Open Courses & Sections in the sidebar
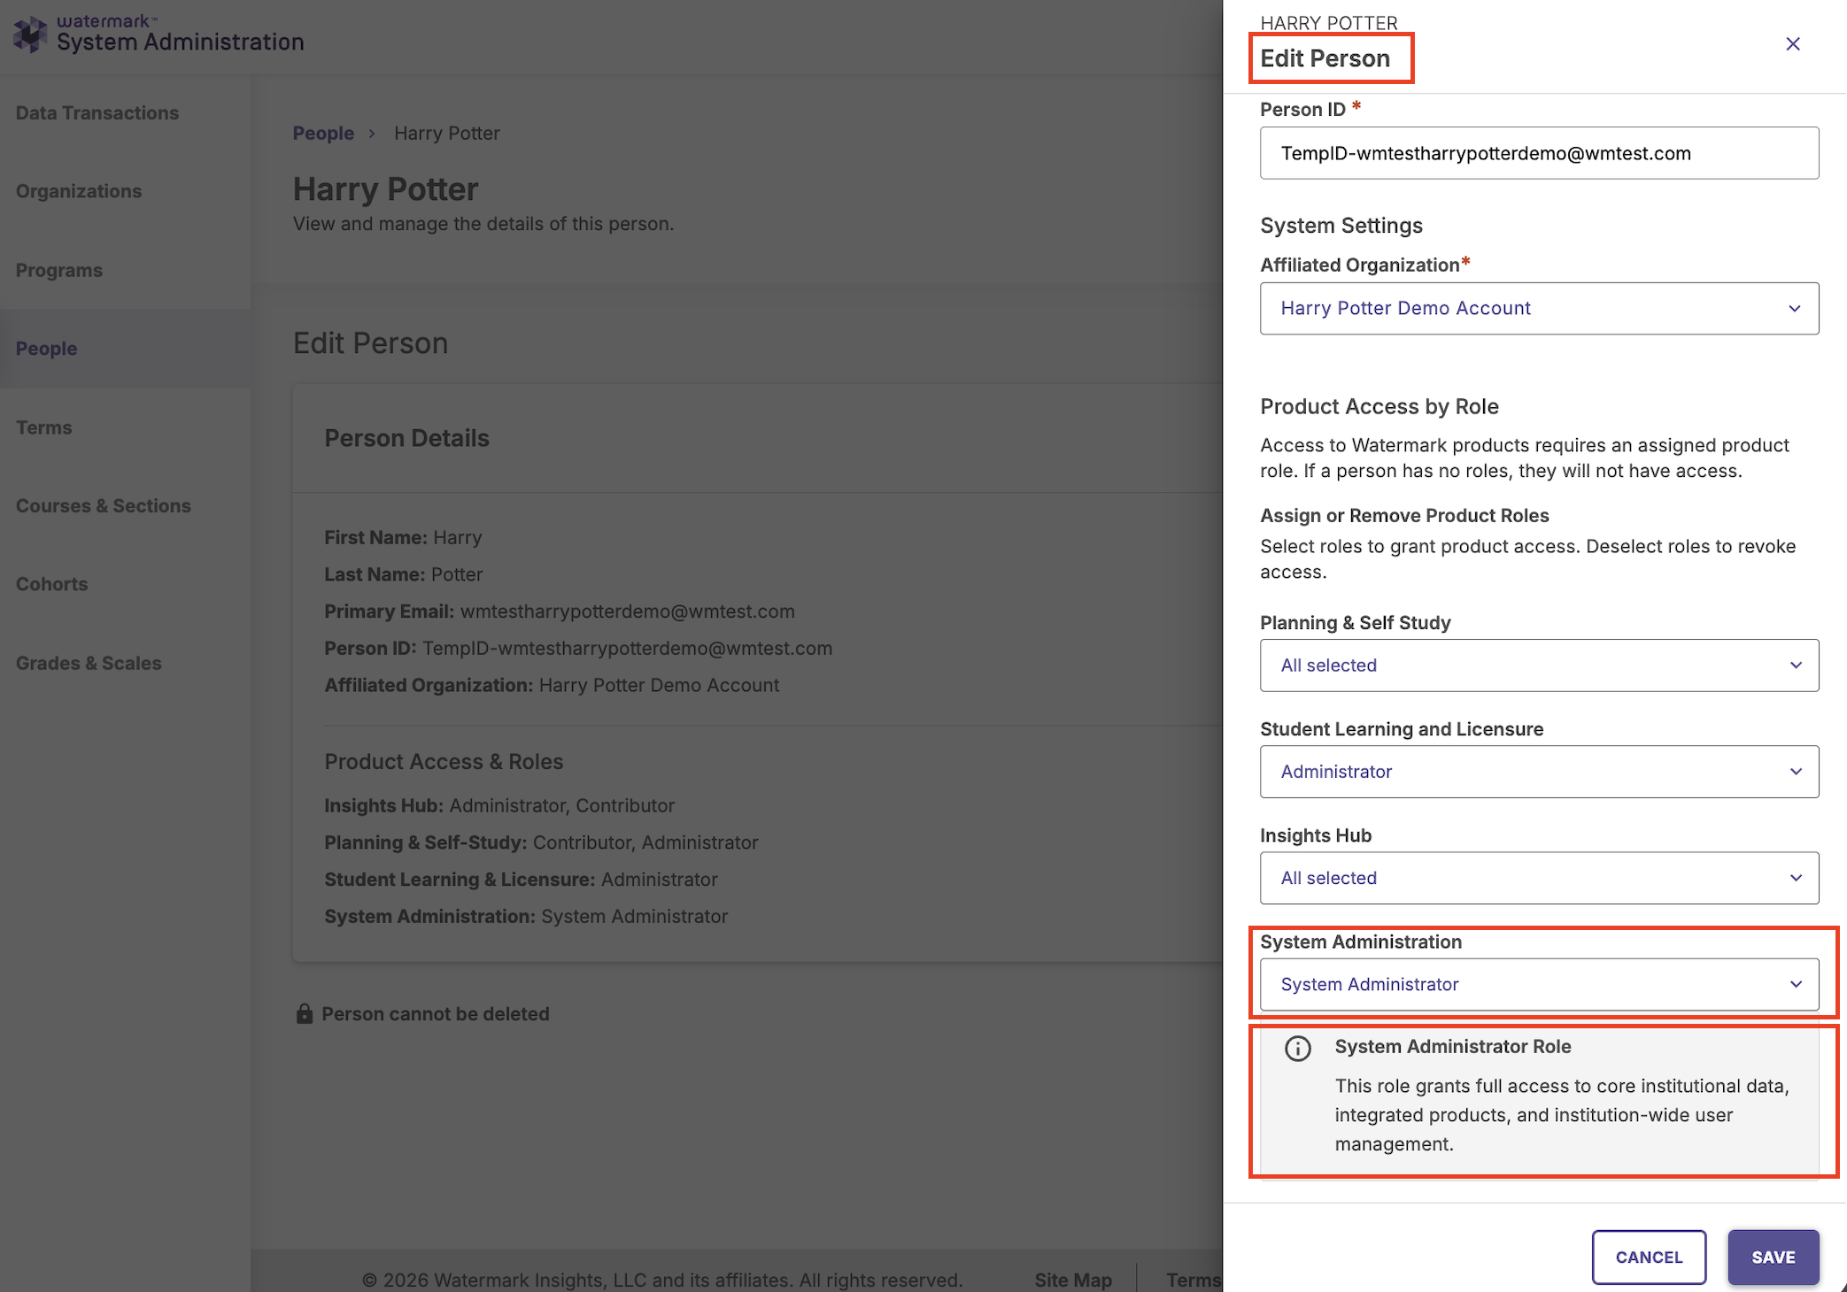1847x1292 pixels. click(104, 505)
